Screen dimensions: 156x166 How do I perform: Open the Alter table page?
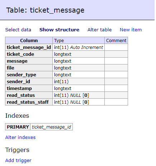click(100, 30)
